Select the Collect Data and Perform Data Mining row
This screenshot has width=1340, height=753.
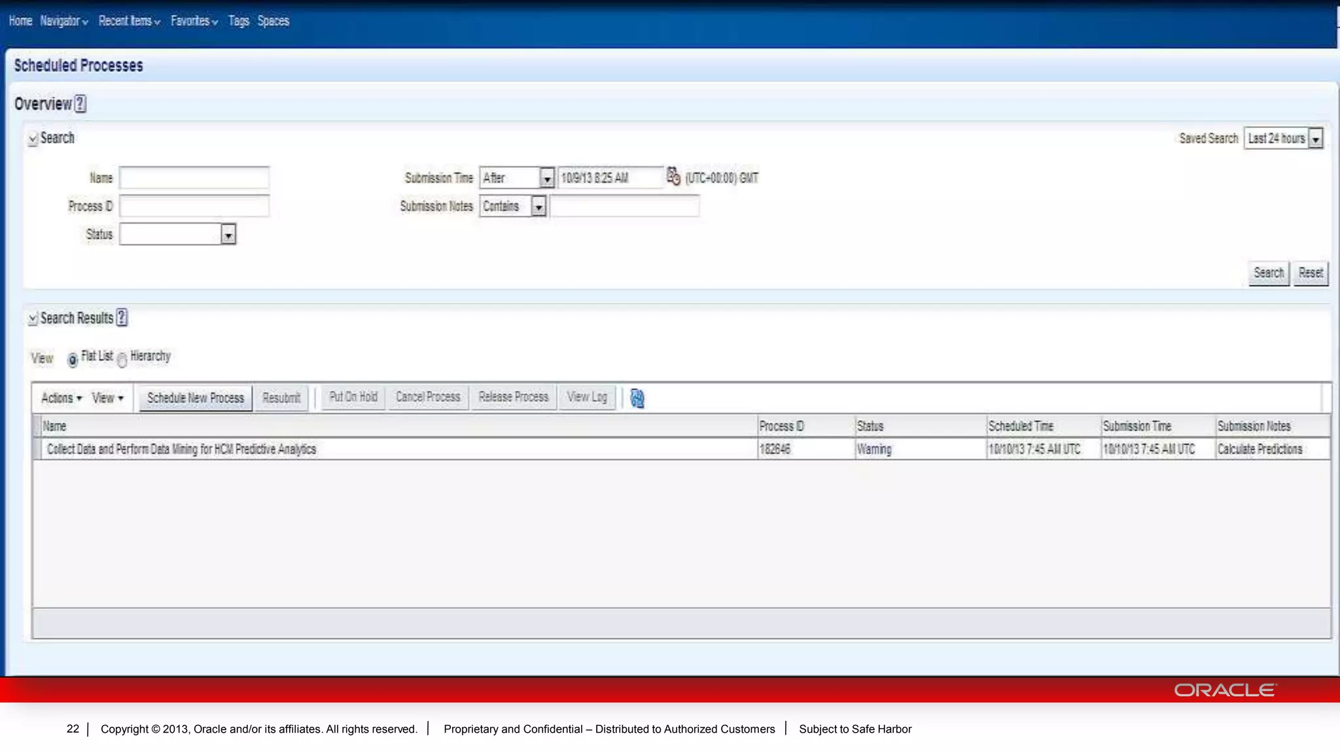[681, 449]
